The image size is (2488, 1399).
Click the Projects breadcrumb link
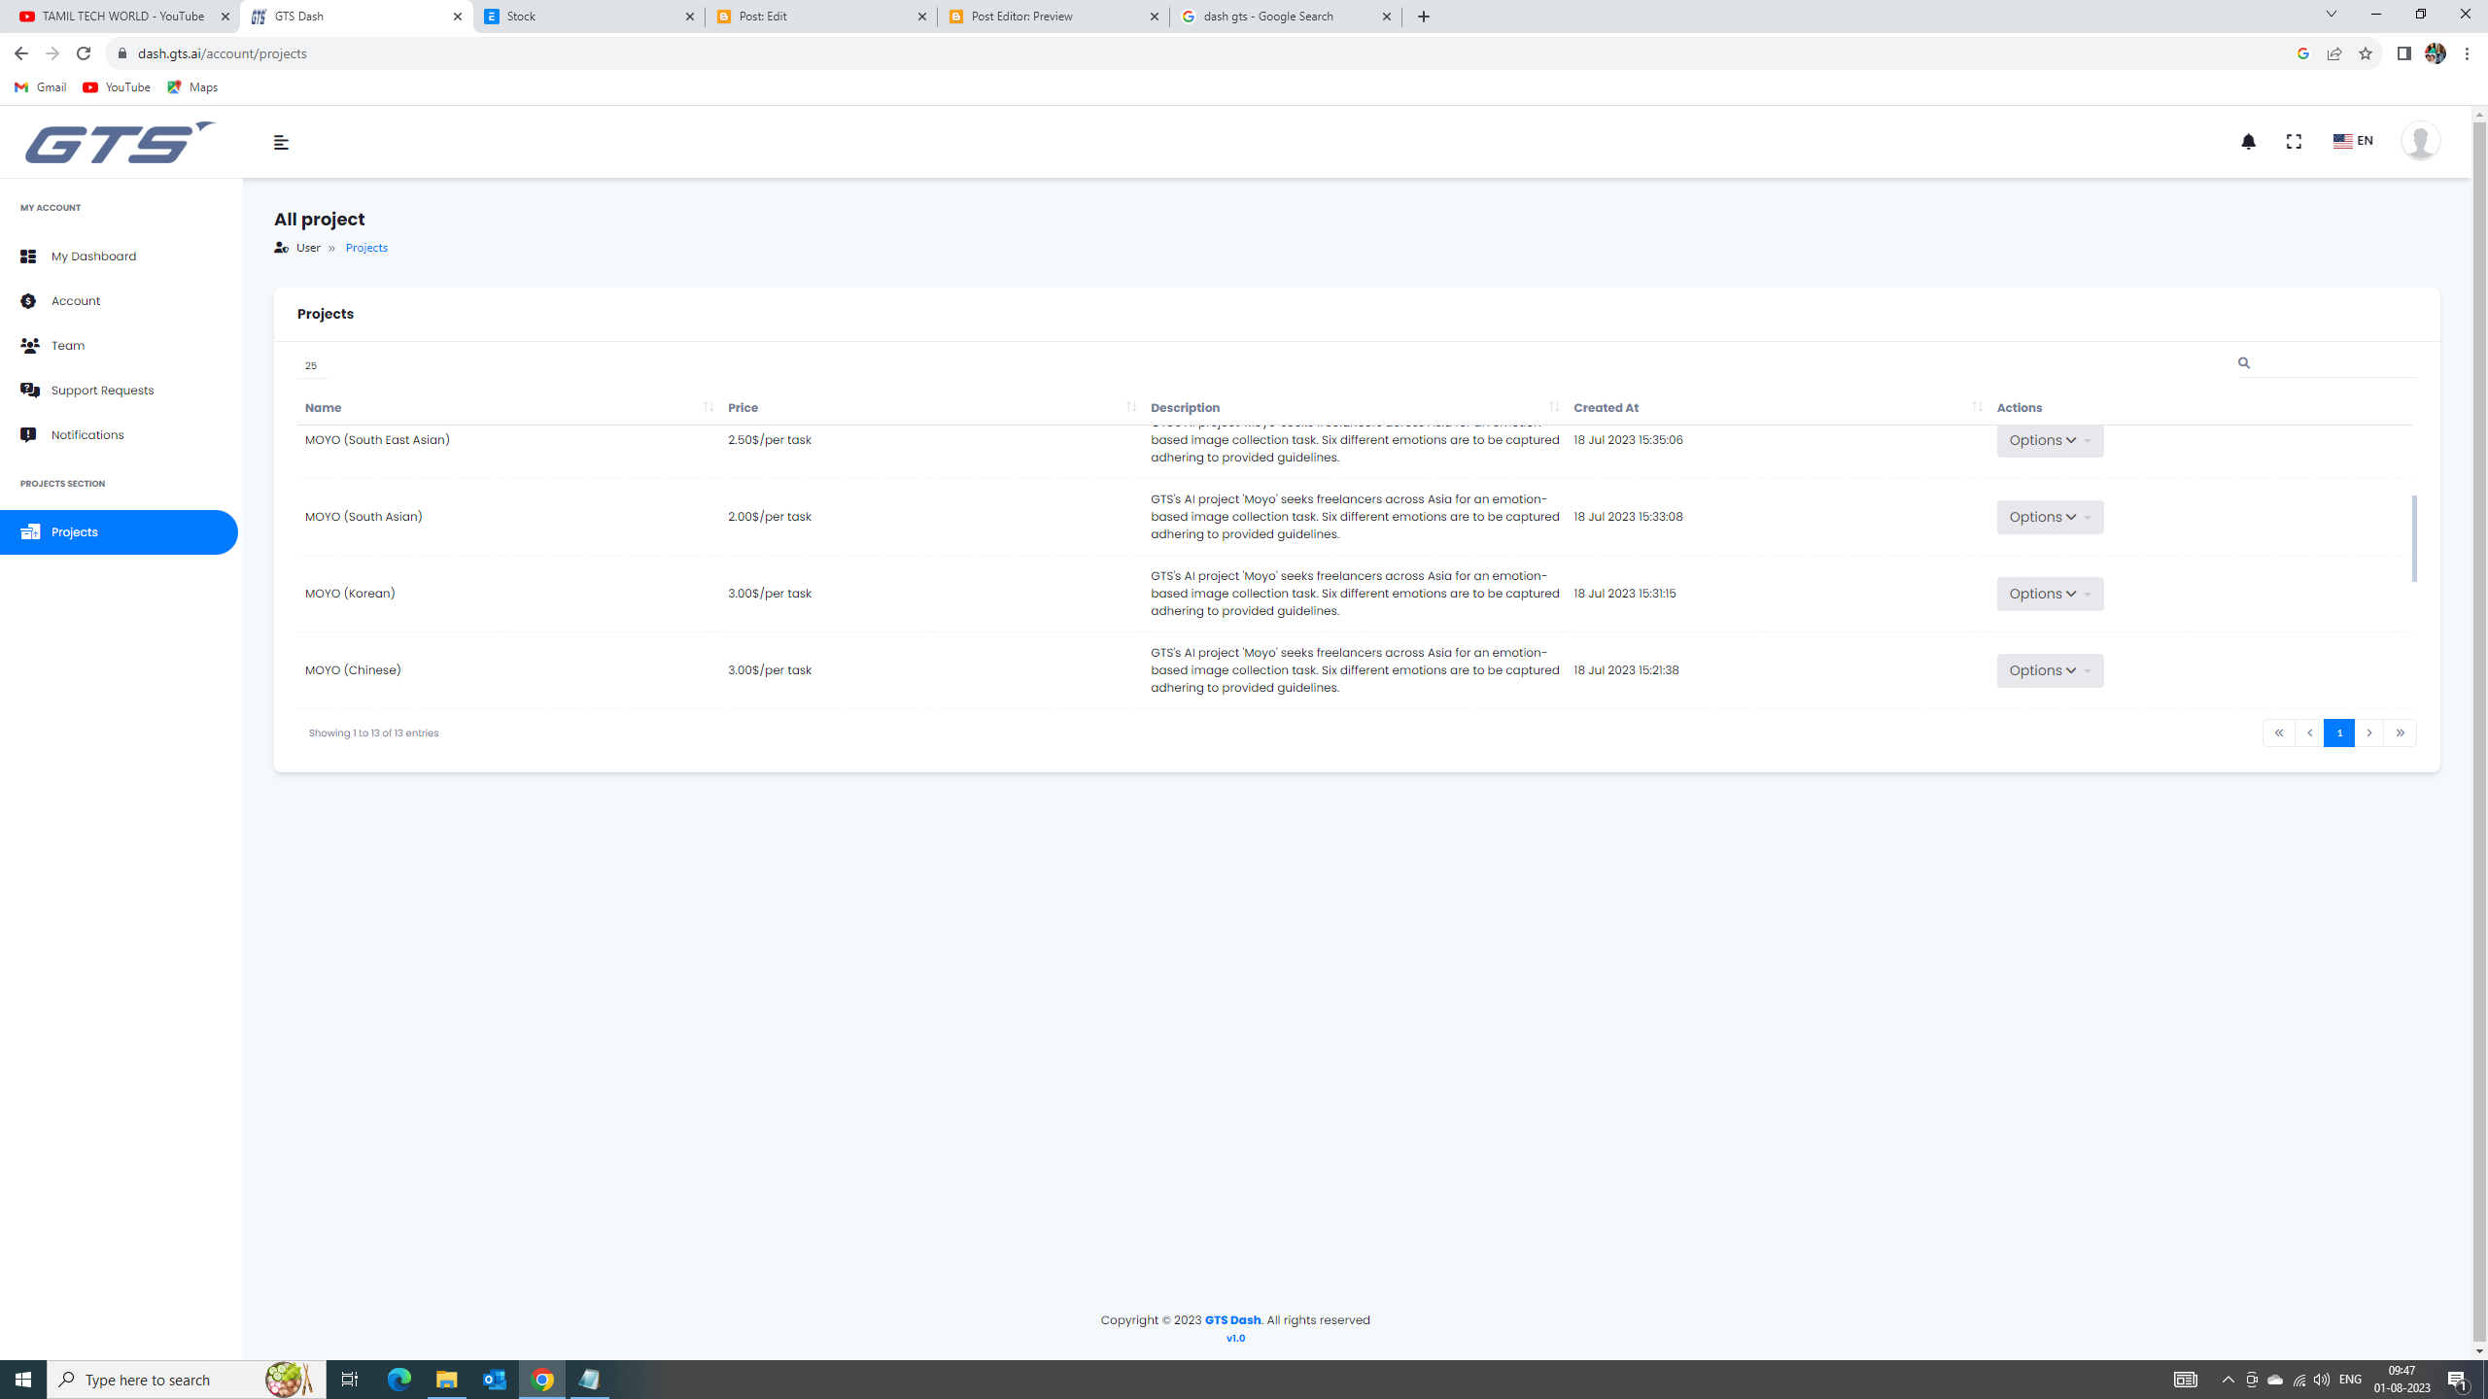coord(366,248)
